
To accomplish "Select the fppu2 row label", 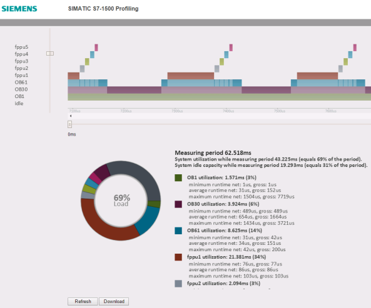I will click(x=21, y=68).
